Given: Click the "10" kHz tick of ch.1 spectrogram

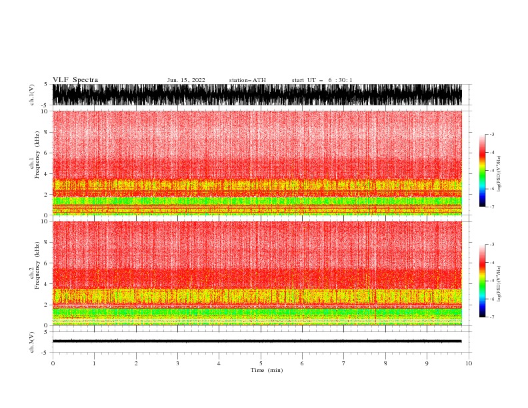Looking at the screenshot, I should pyautogui.click(x=45, y=111).
